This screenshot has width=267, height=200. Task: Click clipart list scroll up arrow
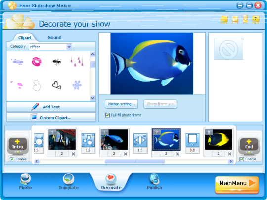(x=92, y=54)
